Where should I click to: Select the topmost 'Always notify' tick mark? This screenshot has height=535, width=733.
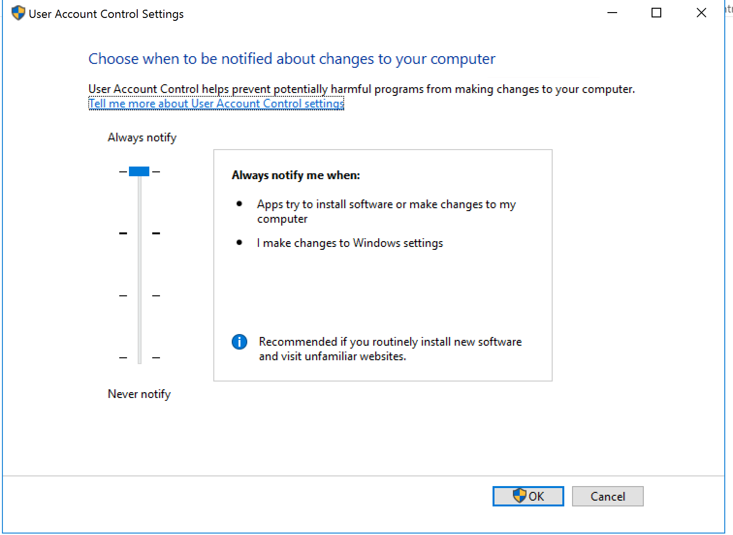click(x=122, y=171)
